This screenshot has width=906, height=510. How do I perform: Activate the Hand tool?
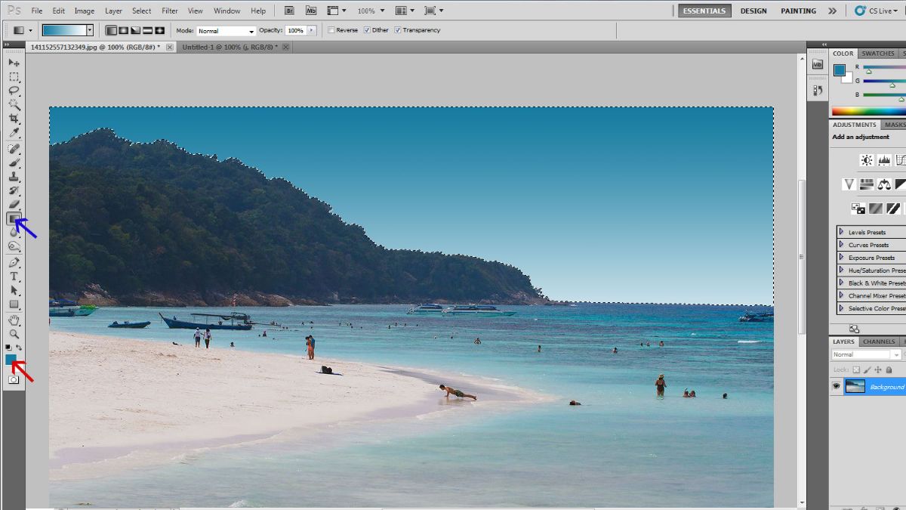coord(14,320)
